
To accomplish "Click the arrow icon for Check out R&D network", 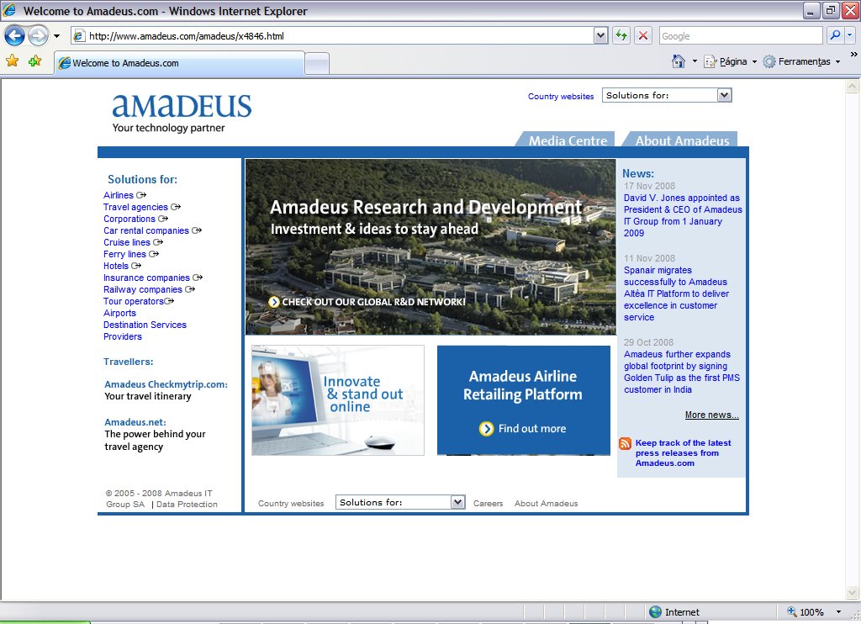I will pyautogui.click(x=274, y=302).
